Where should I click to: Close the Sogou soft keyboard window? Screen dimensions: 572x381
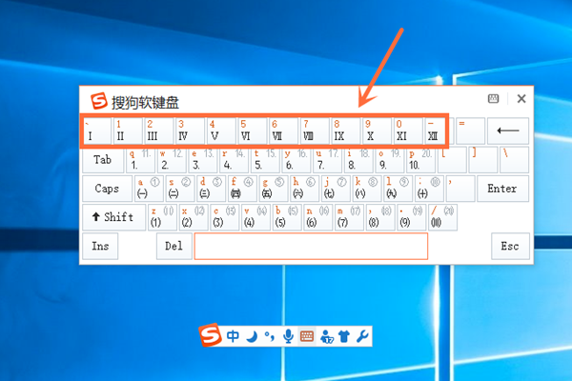point(521,98)
